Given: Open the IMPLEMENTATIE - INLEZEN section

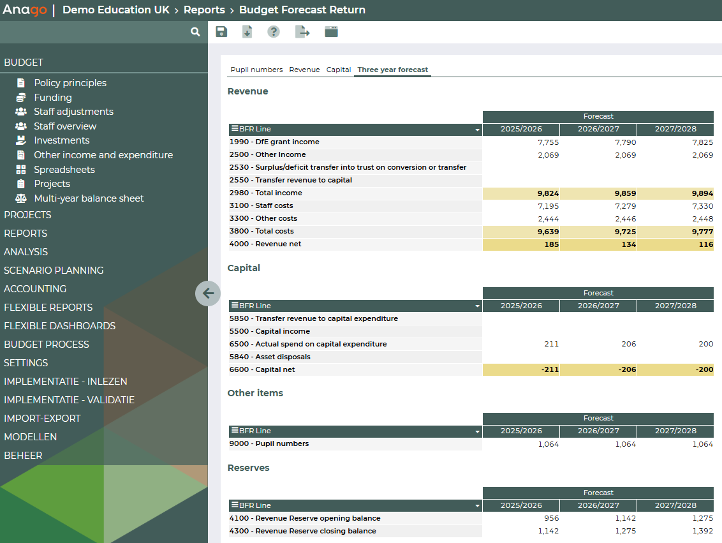Looking at the screenshot, I should 66,382.
